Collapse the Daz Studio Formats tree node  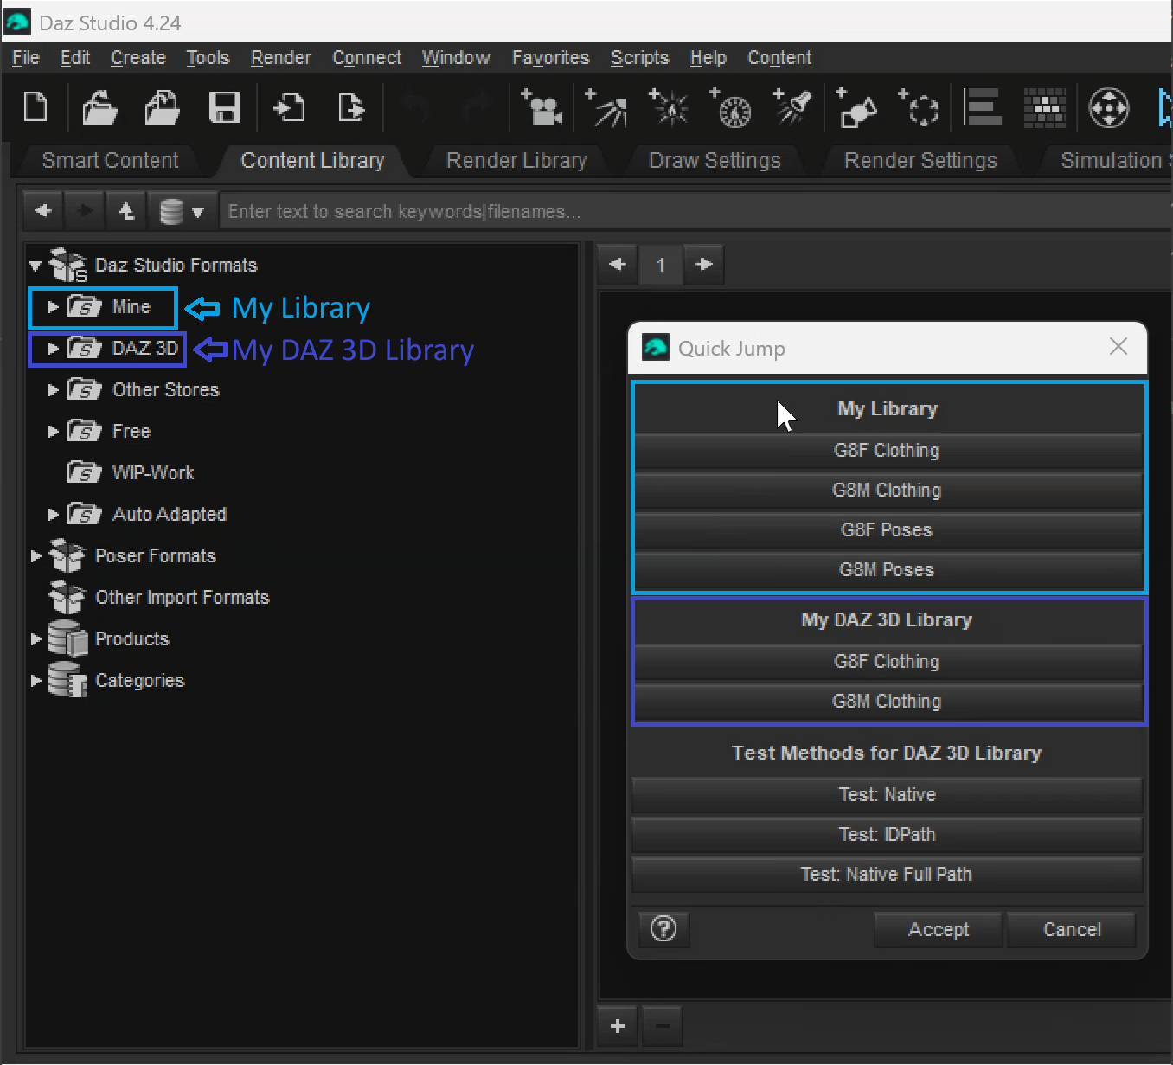[35, 266]
